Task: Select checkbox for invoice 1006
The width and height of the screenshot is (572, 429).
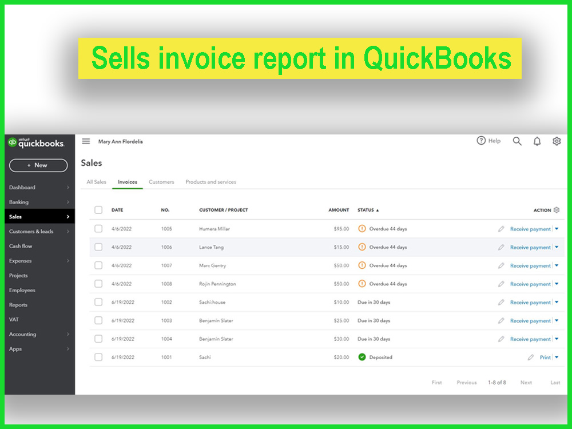Action: tap(98, 247)
